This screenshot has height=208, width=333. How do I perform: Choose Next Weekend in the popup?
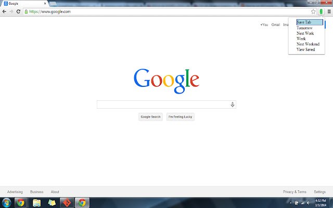click(x=308, y=44)
